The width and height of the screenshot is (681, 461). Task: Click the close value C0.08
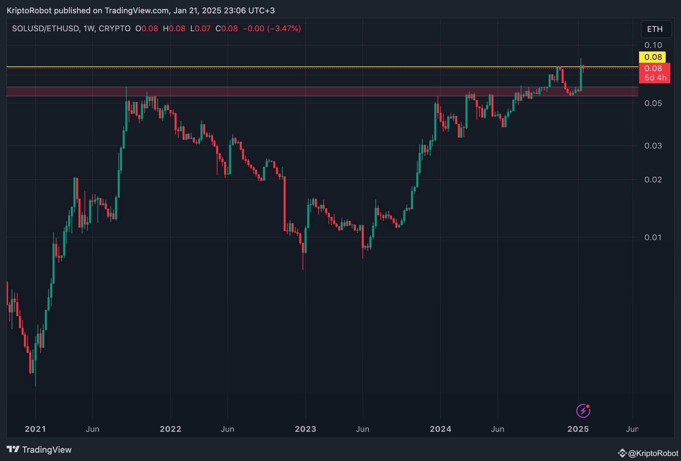pos(226,29)
